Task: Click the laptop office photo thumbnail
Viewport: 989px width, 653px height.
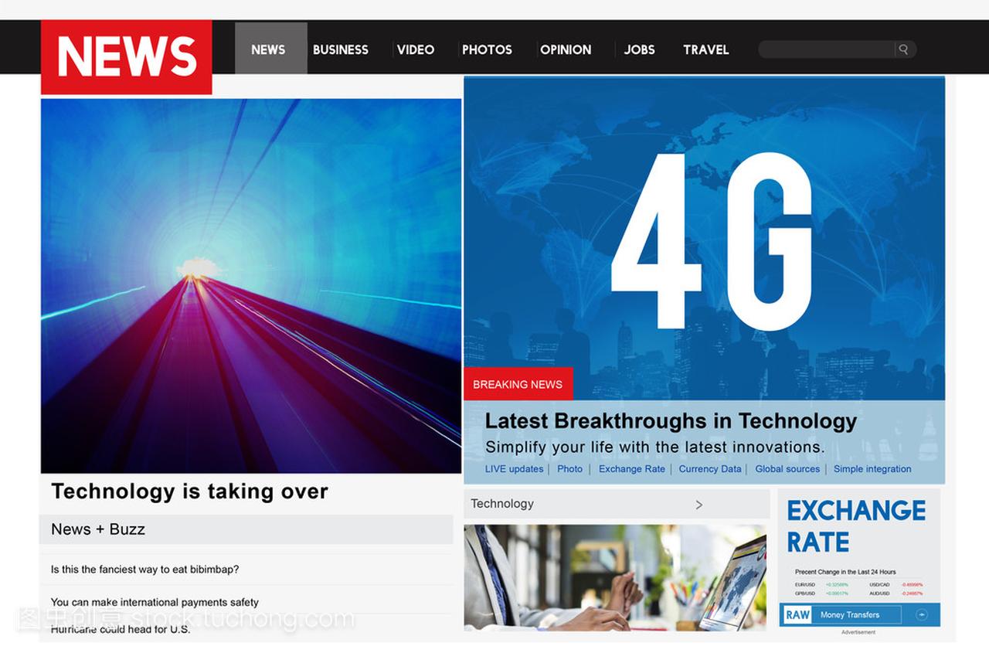Action: [x=615, y=578]
